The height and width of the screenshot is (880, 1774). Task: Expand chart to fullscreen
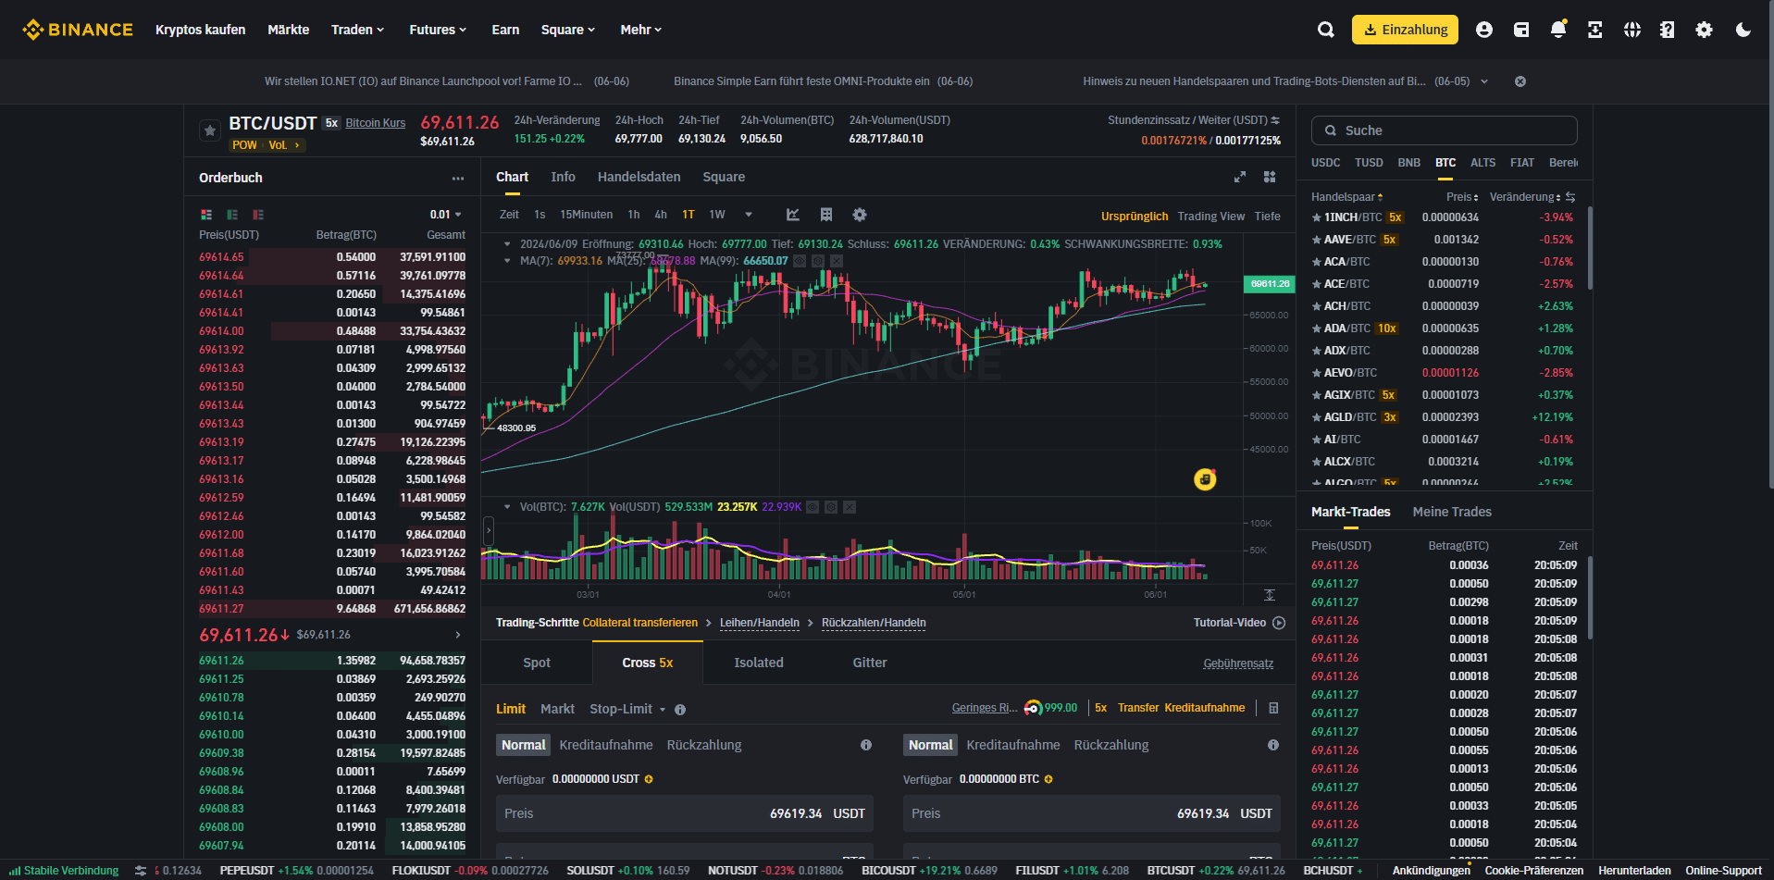(x=1240, y=177)
